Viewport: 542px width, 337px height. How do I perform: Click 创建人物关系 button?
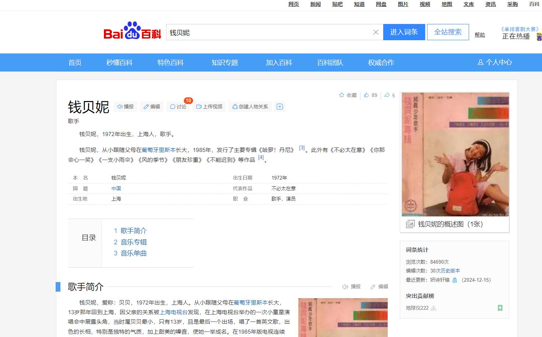tap(250, 107)
